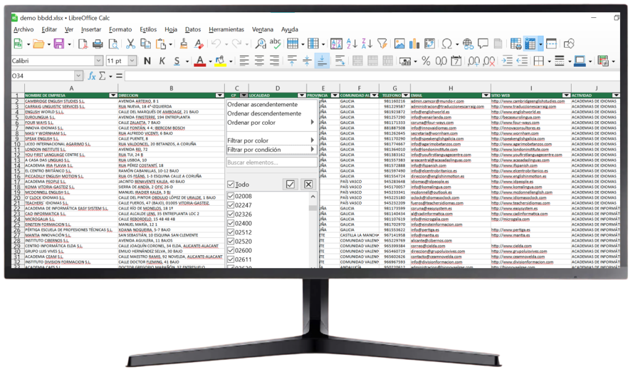Image resolution: width=633 pixels, height=372 pixels.
Task: Select the Cut scissors icon
Action: point(130,44)
